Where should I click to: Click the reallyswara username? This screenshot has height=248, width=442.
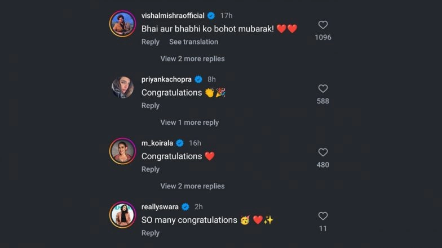(161, 206)
